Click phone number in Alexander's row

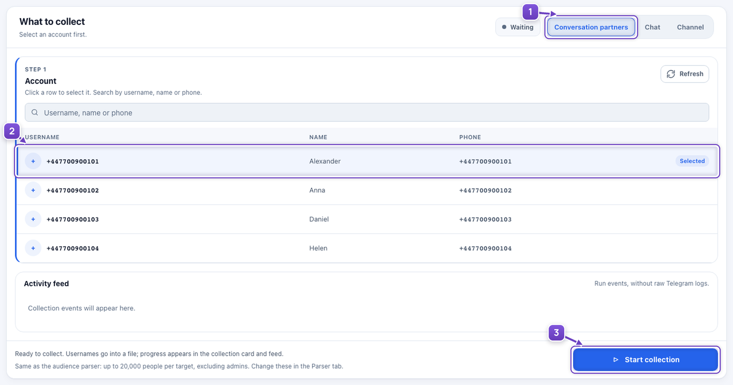point(486,161)
